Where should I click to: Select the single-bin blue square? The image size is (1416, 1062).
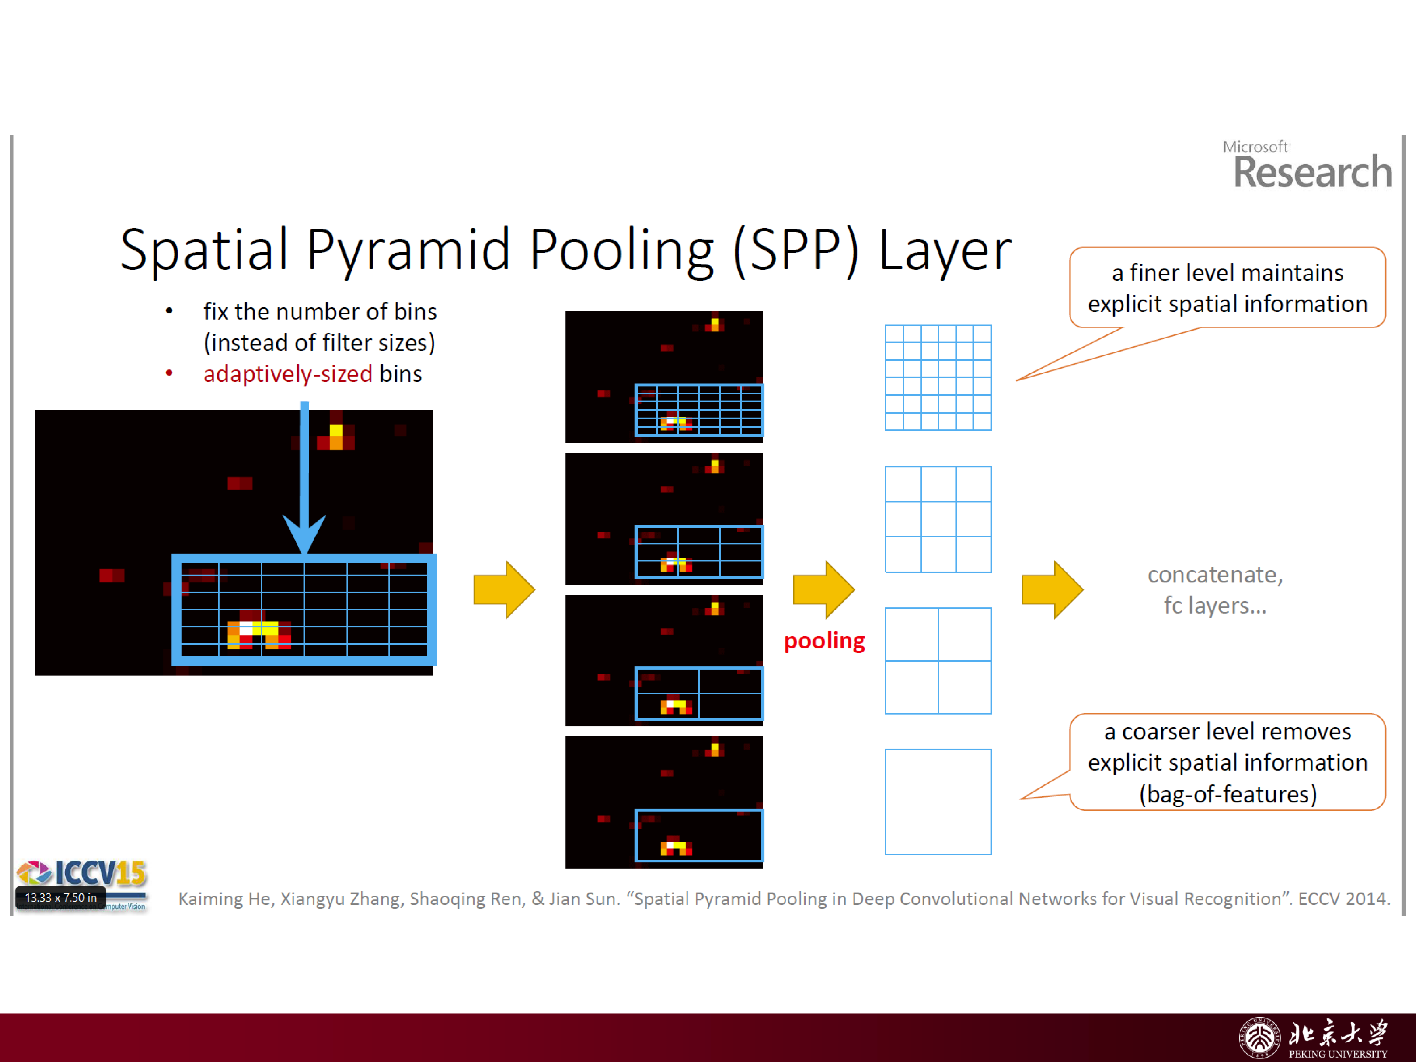pos(938,802)
